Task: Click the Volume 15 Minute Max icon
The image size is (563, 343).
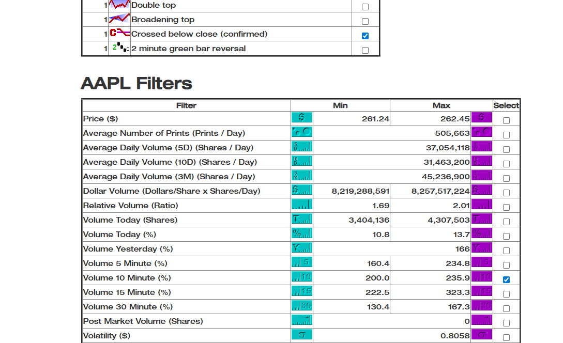Action: 482,292
